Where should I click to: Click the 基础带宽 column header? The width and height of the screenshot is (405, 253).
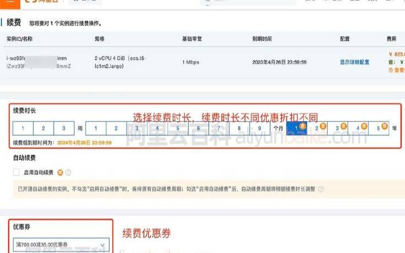tap(192, 39)
